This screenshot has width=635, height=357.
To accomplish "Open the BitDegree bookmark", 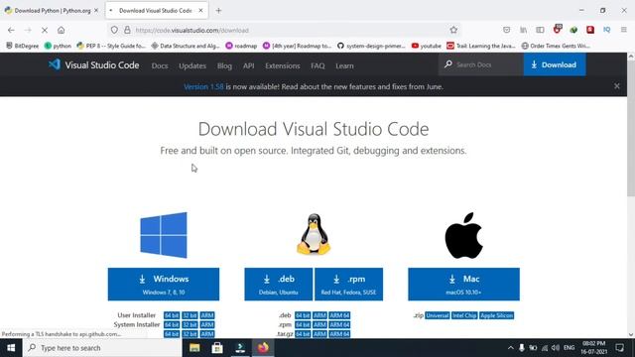I will coord(22,46).
